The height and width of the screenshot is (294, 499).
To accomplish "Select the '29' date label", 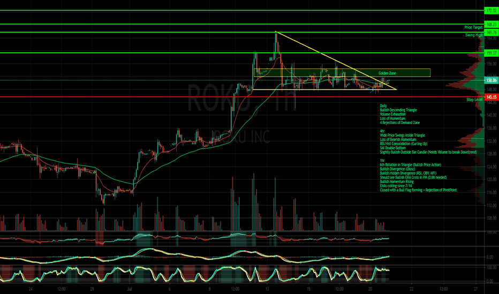I will point(92,289).
